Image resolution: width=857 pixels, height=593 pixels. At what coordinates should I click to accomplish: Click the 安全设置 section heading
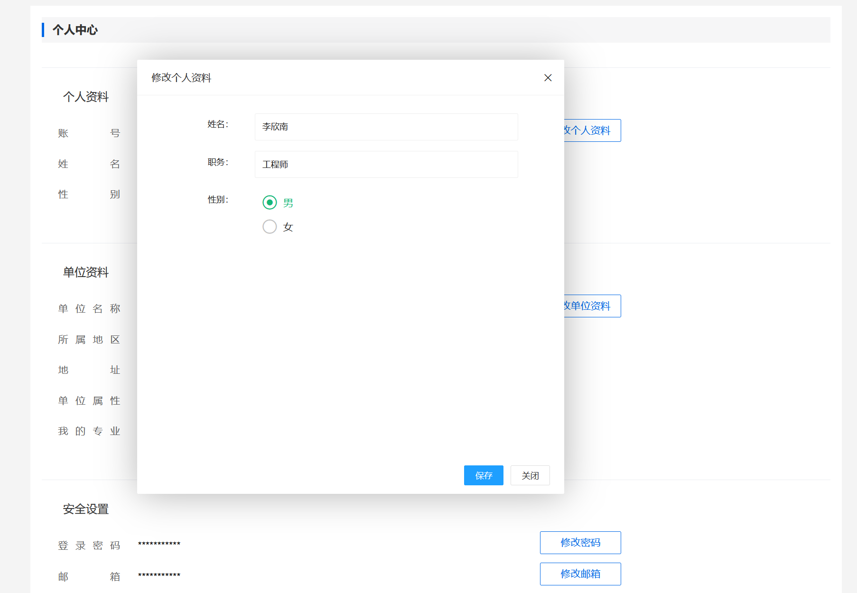pos(86,510)
